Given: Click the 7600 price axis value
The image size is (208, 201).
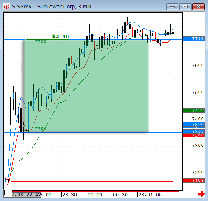Looking at the screenshot, I should [x=198, y=65].
